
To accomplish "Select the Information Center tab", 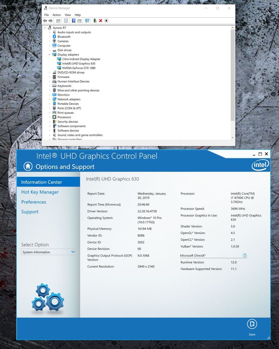I will (x=48, y=182).
